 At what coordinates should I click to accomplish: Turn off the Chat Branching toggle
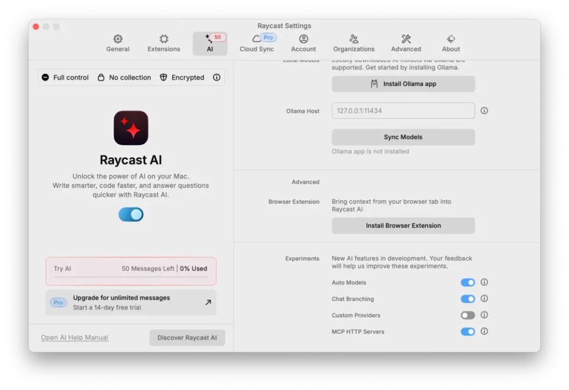(468, 299)
